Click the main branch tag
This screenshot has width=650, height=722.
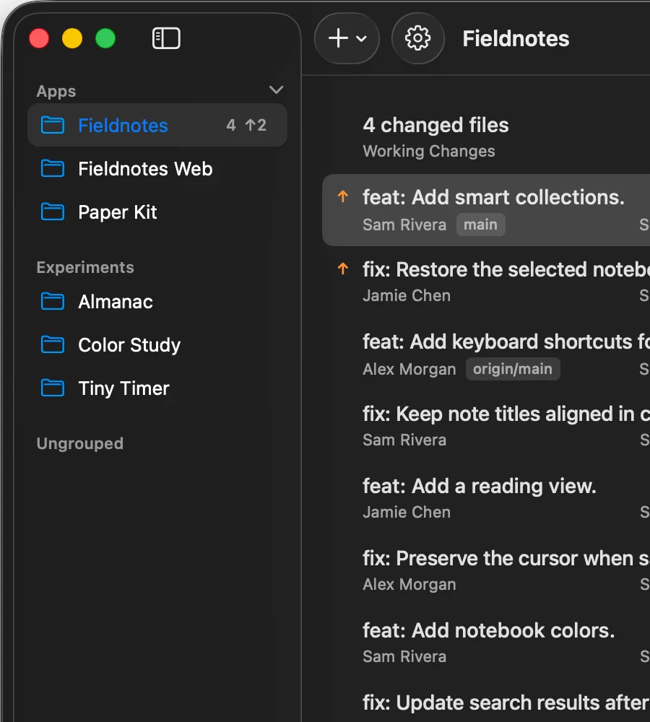[x=480, y=225]
